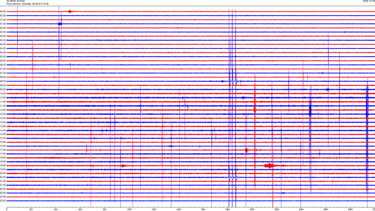Select the 00:00 time row label
The height and width of the screenshot is (211, 375).
point(3,11)
